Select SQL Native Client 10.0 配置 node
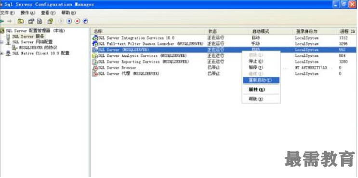Image resolution: width=358 pixels, height=178 pixels. [x=40, y=53]
